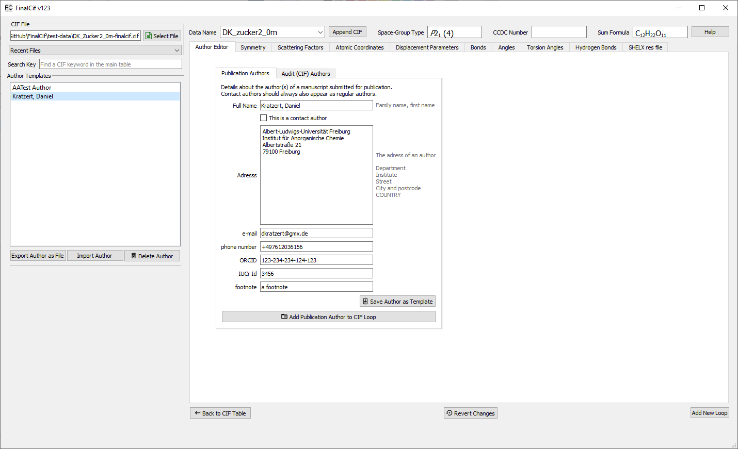
Task: Click the Search Key input field
Action: coord(110,64)
